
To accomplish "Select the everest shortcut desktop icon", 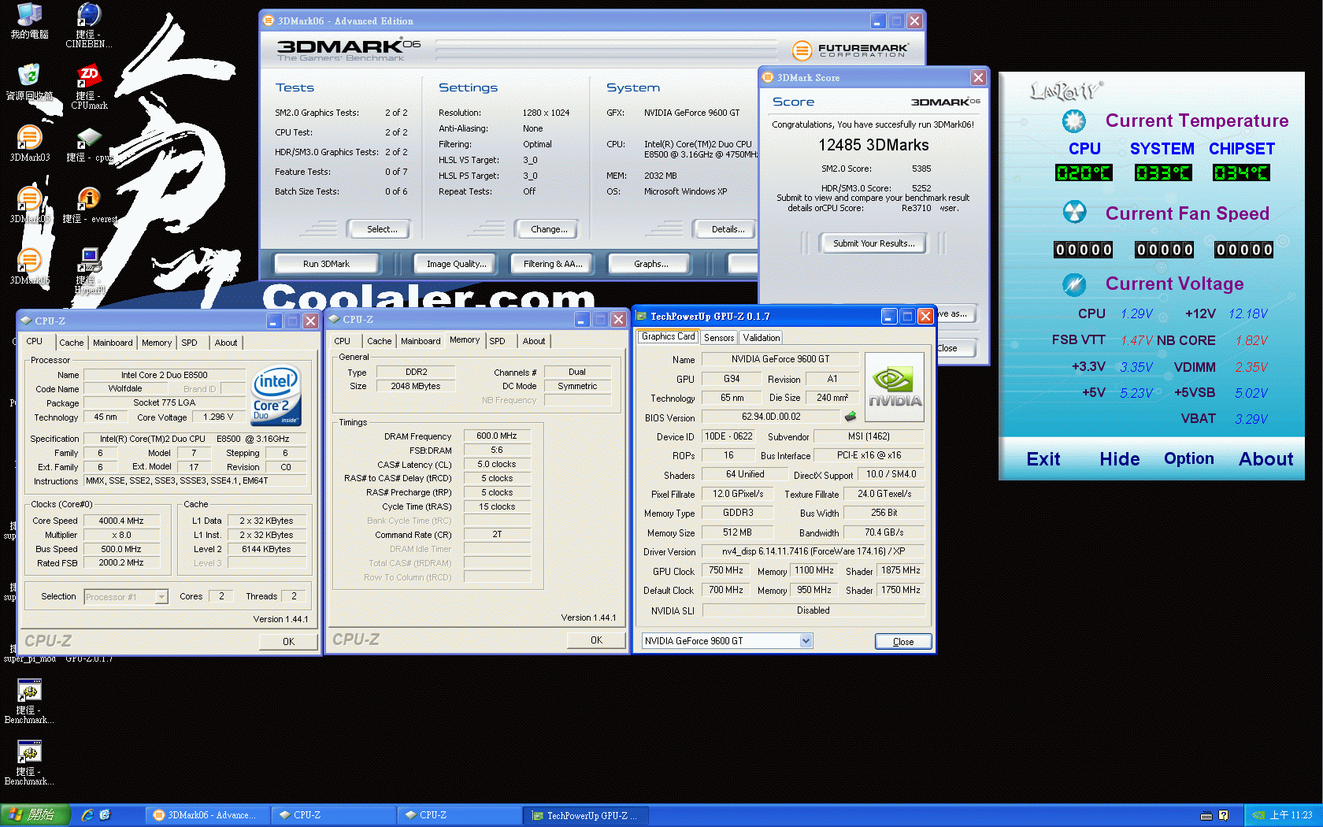I will tap(89, 206).
